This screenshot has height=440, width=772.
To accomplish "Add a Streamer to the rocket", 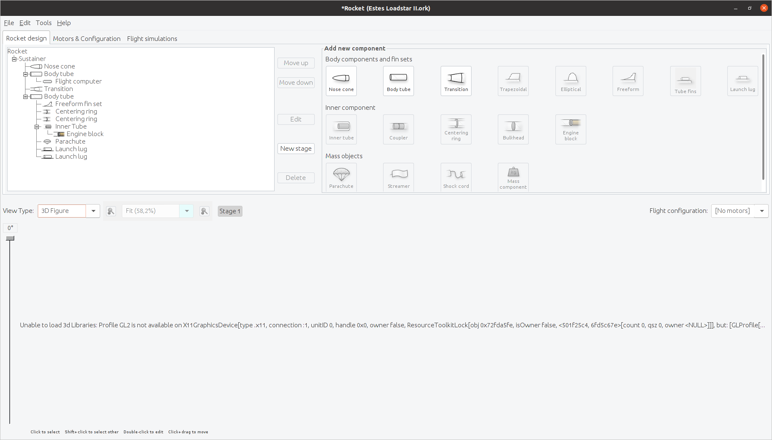I will pyautogui.click(x=398, y=177).
